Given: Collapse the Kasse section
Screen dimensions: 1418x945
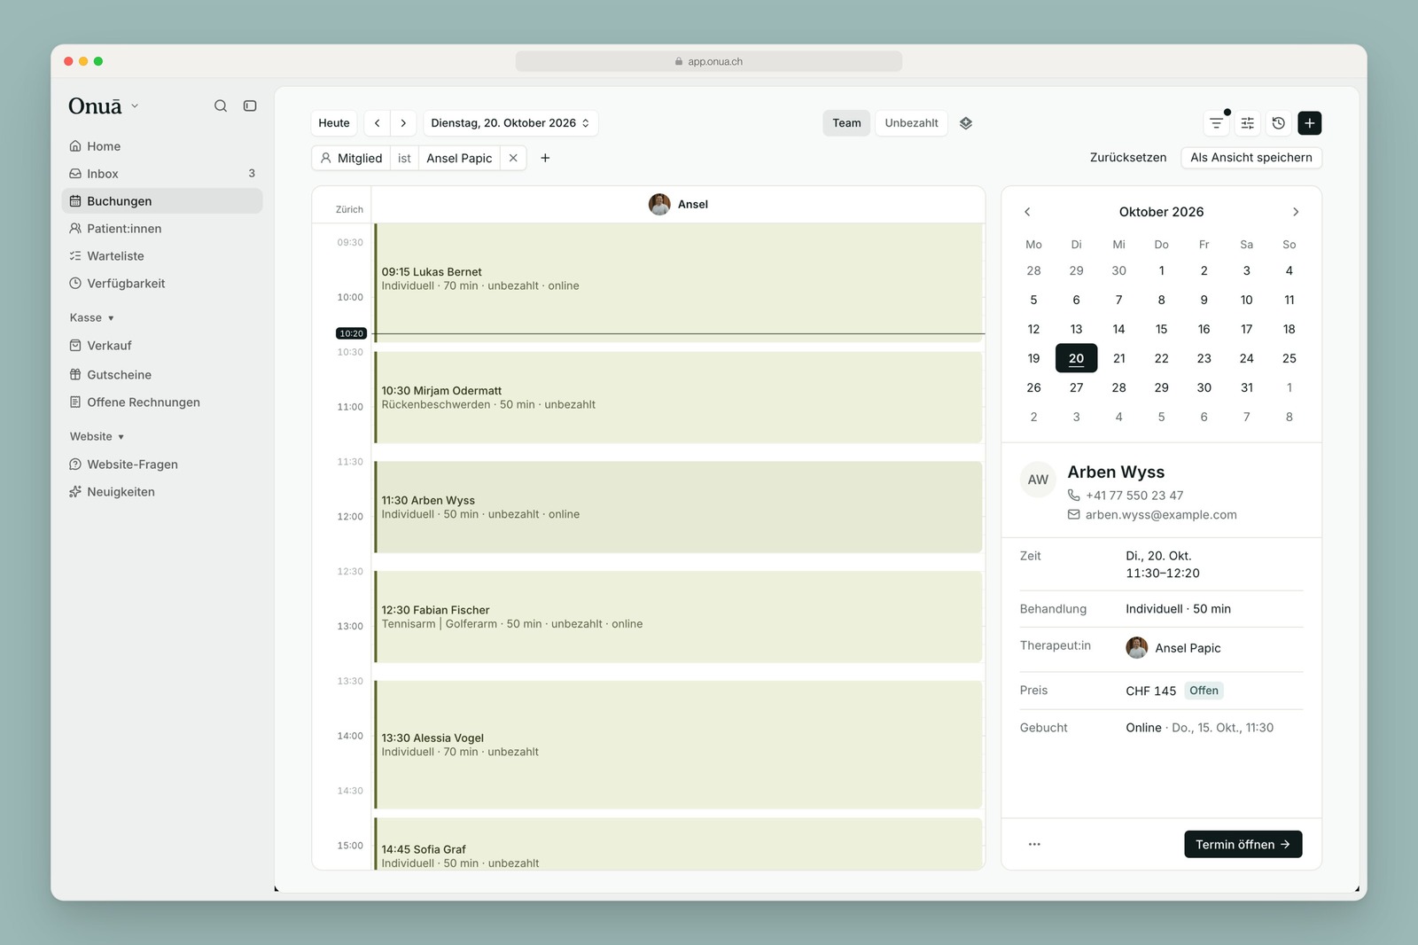Looking at the screenshot, I should tap(92, 317).
